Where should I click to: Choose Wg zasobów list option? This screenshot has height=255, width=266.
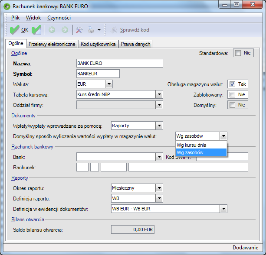[201, 152]
